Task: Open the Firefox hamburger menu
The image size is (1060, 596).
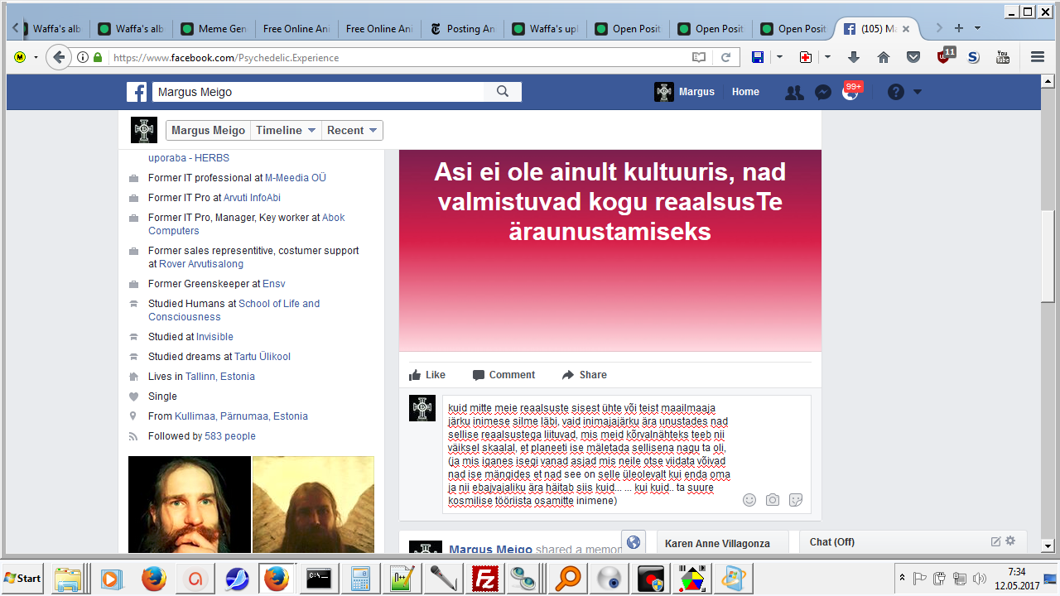Action: point(1038,57)
